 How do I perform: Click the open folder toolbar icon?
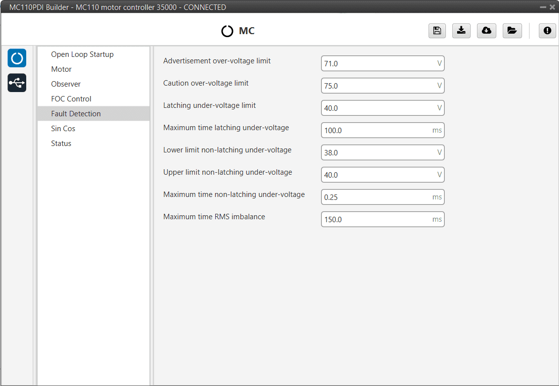pos(512,31)
